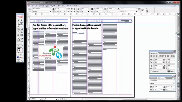Toggle Superscript button in control bar
182x102 pixels.
(72, 9)
